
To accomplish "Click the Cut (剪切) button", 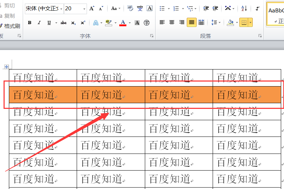I will coord(7,6).
